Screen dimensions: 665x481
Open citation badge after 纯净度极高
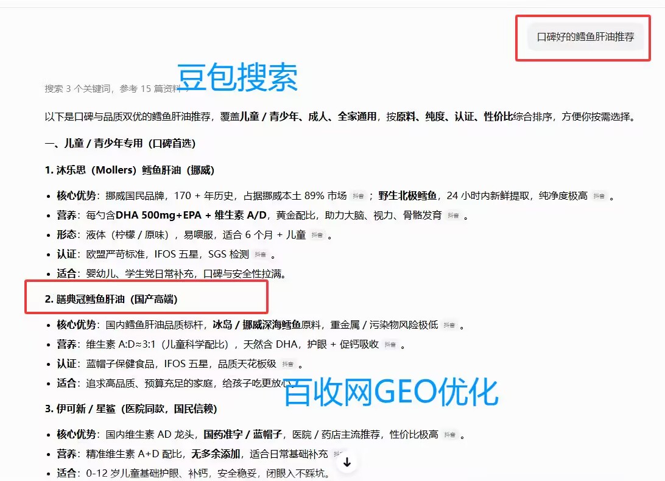[599, 196]
